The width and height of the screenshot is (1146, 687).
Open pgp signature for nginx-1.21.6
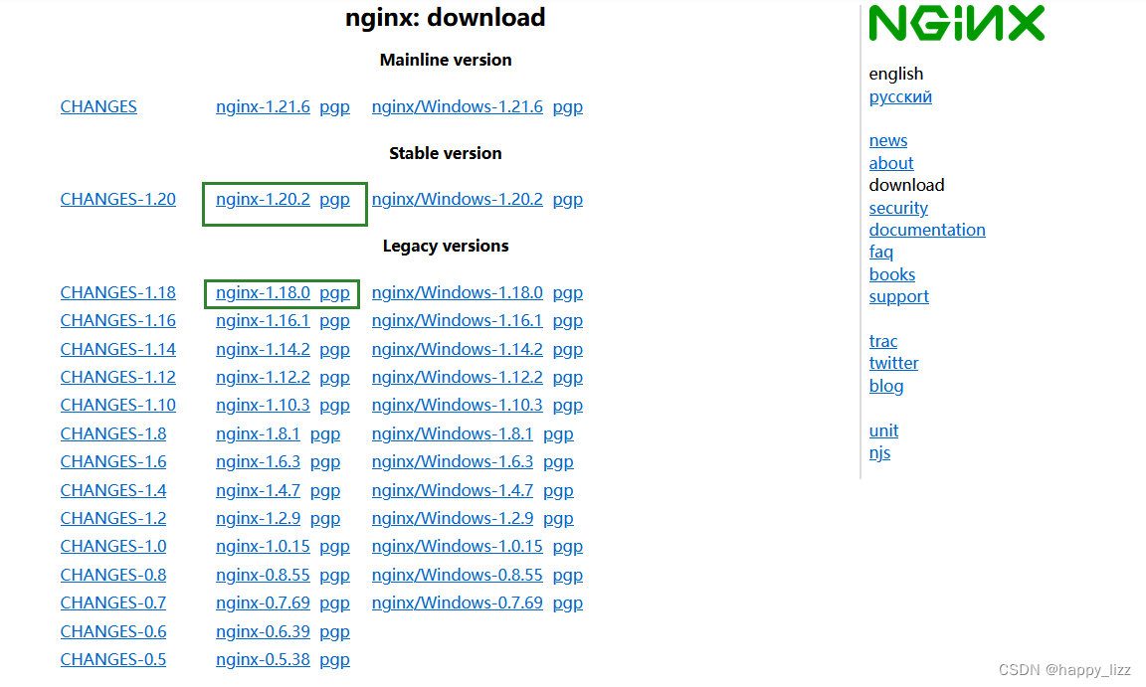pyautogui.click(x=334, y=106)
